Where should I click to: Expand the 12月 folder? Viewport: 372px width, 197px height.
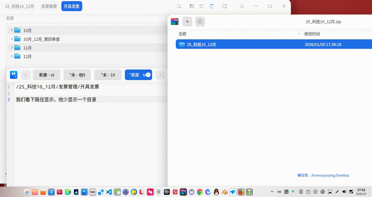pyautogui.click(x=12, y=56)
